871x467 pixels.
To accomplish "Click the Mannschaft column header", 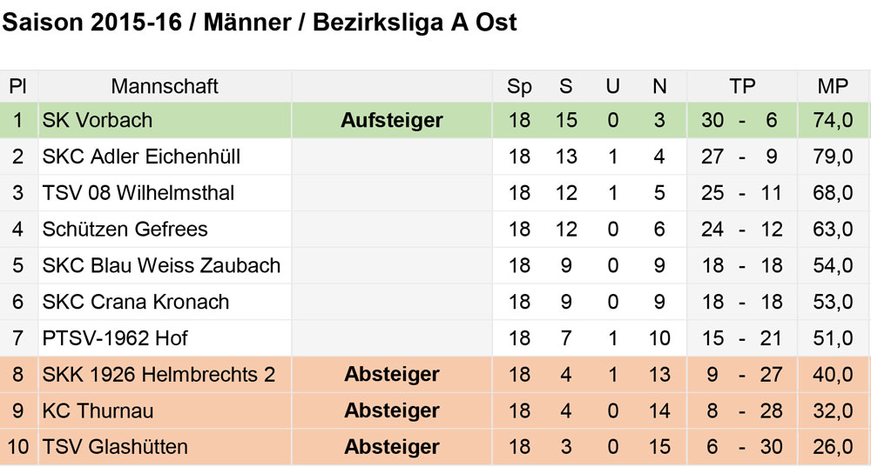I will 165,86.
